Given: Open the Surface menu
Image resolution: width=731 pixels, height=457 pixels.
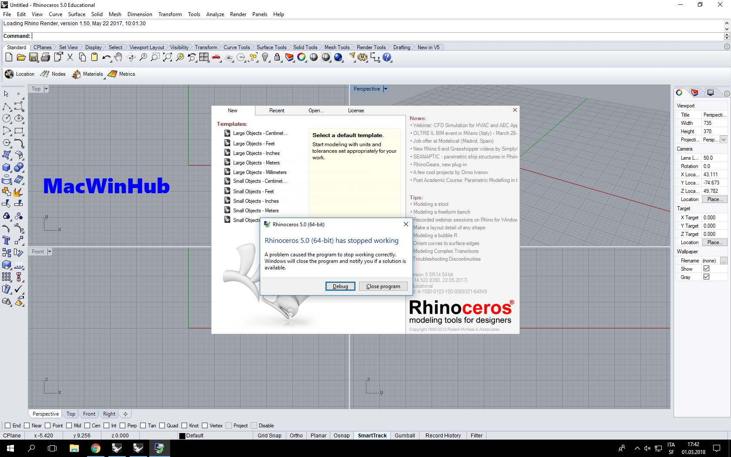Looking at the screenshot, I should point(77,14).
